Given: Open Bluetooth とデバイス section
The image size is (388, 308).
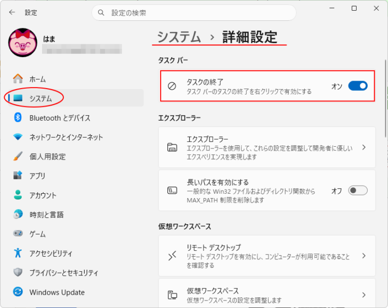Looking at the screenshot, I should (x=76, y=117).
